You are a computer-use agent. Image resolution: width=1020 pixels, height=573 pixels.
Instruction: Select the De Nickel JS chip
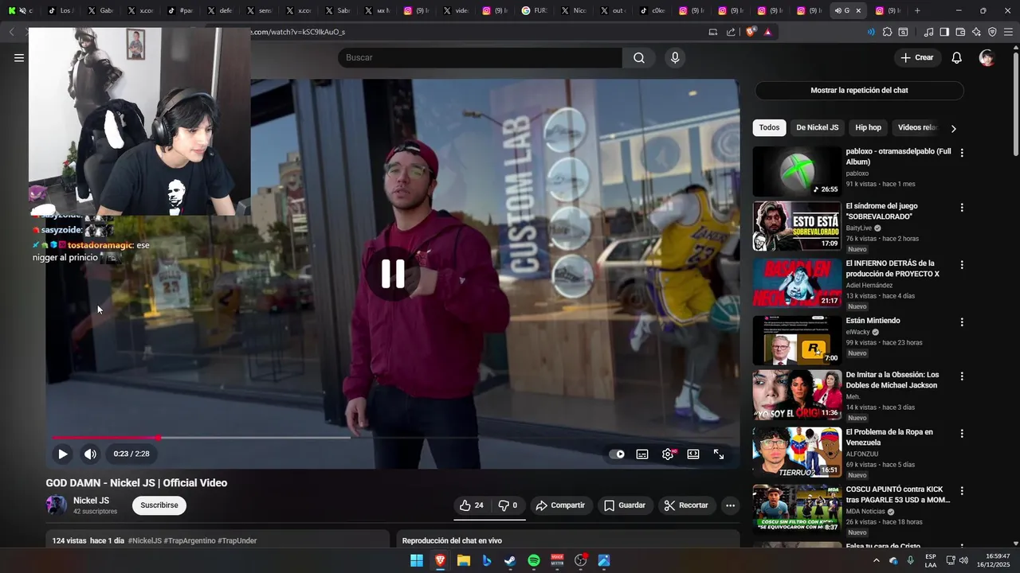click(817, 127)
